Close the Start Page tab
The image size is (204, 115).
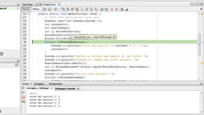tap(37, 5)
